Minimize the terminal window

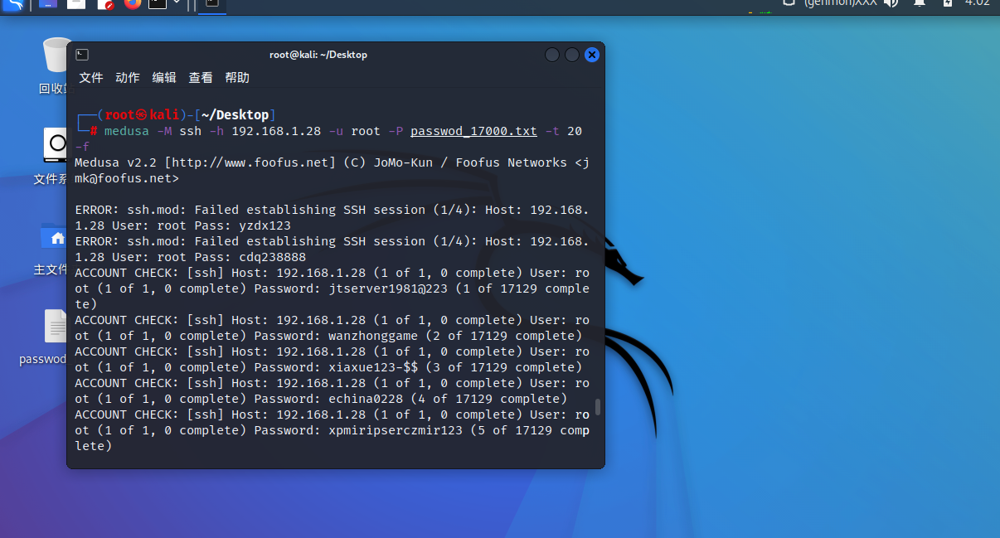click(x=552, y=55)
